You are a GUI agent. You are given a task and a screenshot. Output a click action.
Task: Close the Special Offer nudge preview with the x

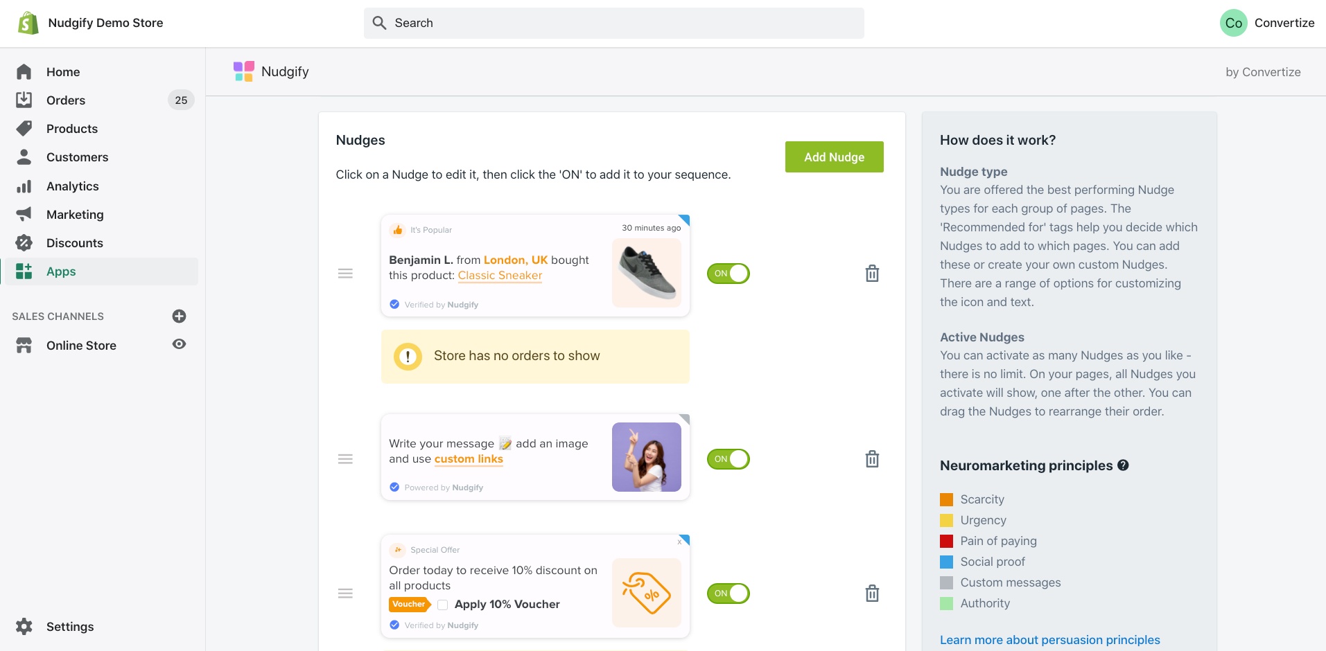point(679,542)
